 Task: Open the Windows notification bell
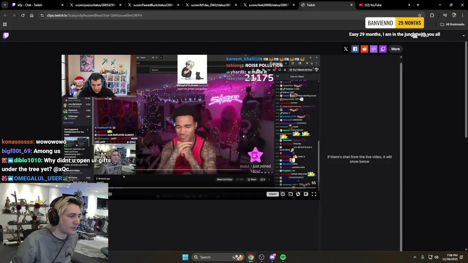pos(461,257)
